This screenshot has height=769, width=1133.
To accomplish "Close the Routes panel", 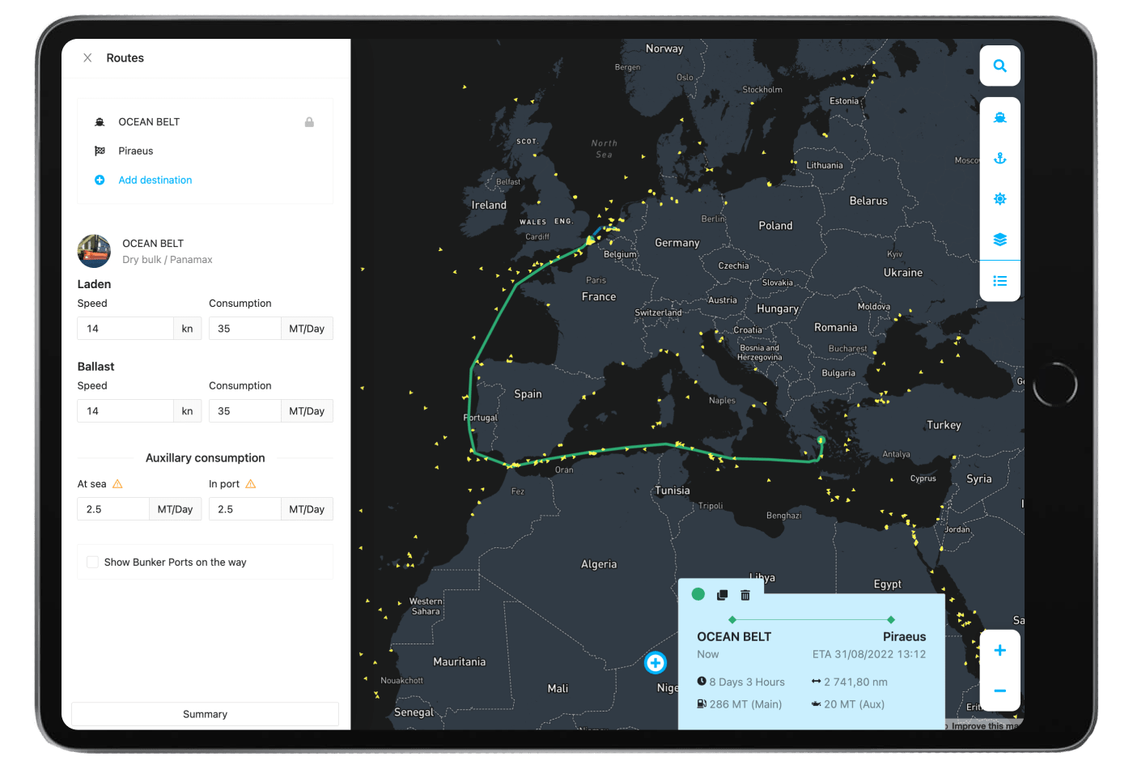I will (x=87, y=58).
